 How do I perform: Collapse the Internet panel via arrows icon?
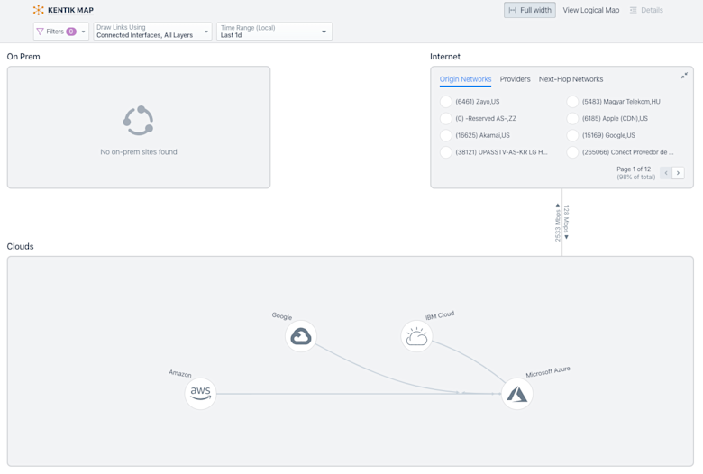click(684, 76)
